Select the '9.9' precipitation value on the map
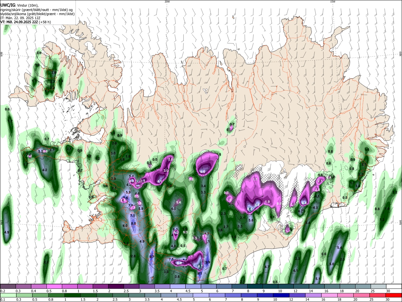 point(207,262)
